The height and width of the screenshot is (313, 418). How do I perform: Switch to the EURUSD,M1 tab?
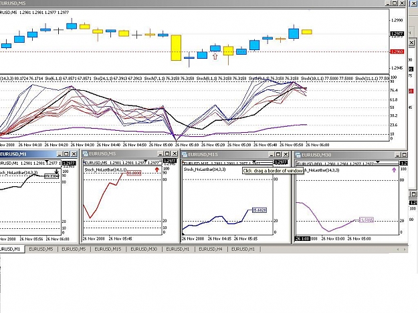[x=11, y=249]
